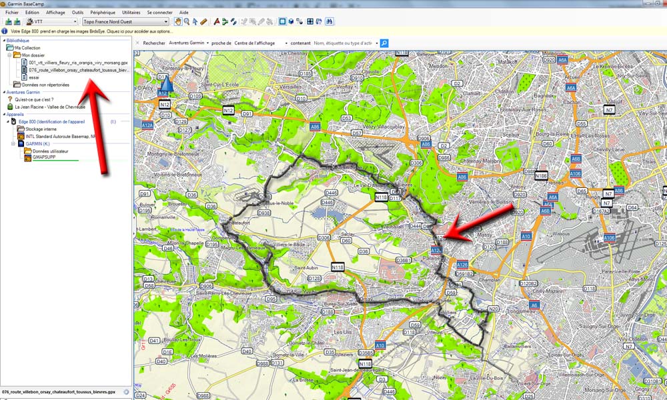This screenshot has width=667, height=400.
Task: Click the question mark help icon
Action: [10, 99]
